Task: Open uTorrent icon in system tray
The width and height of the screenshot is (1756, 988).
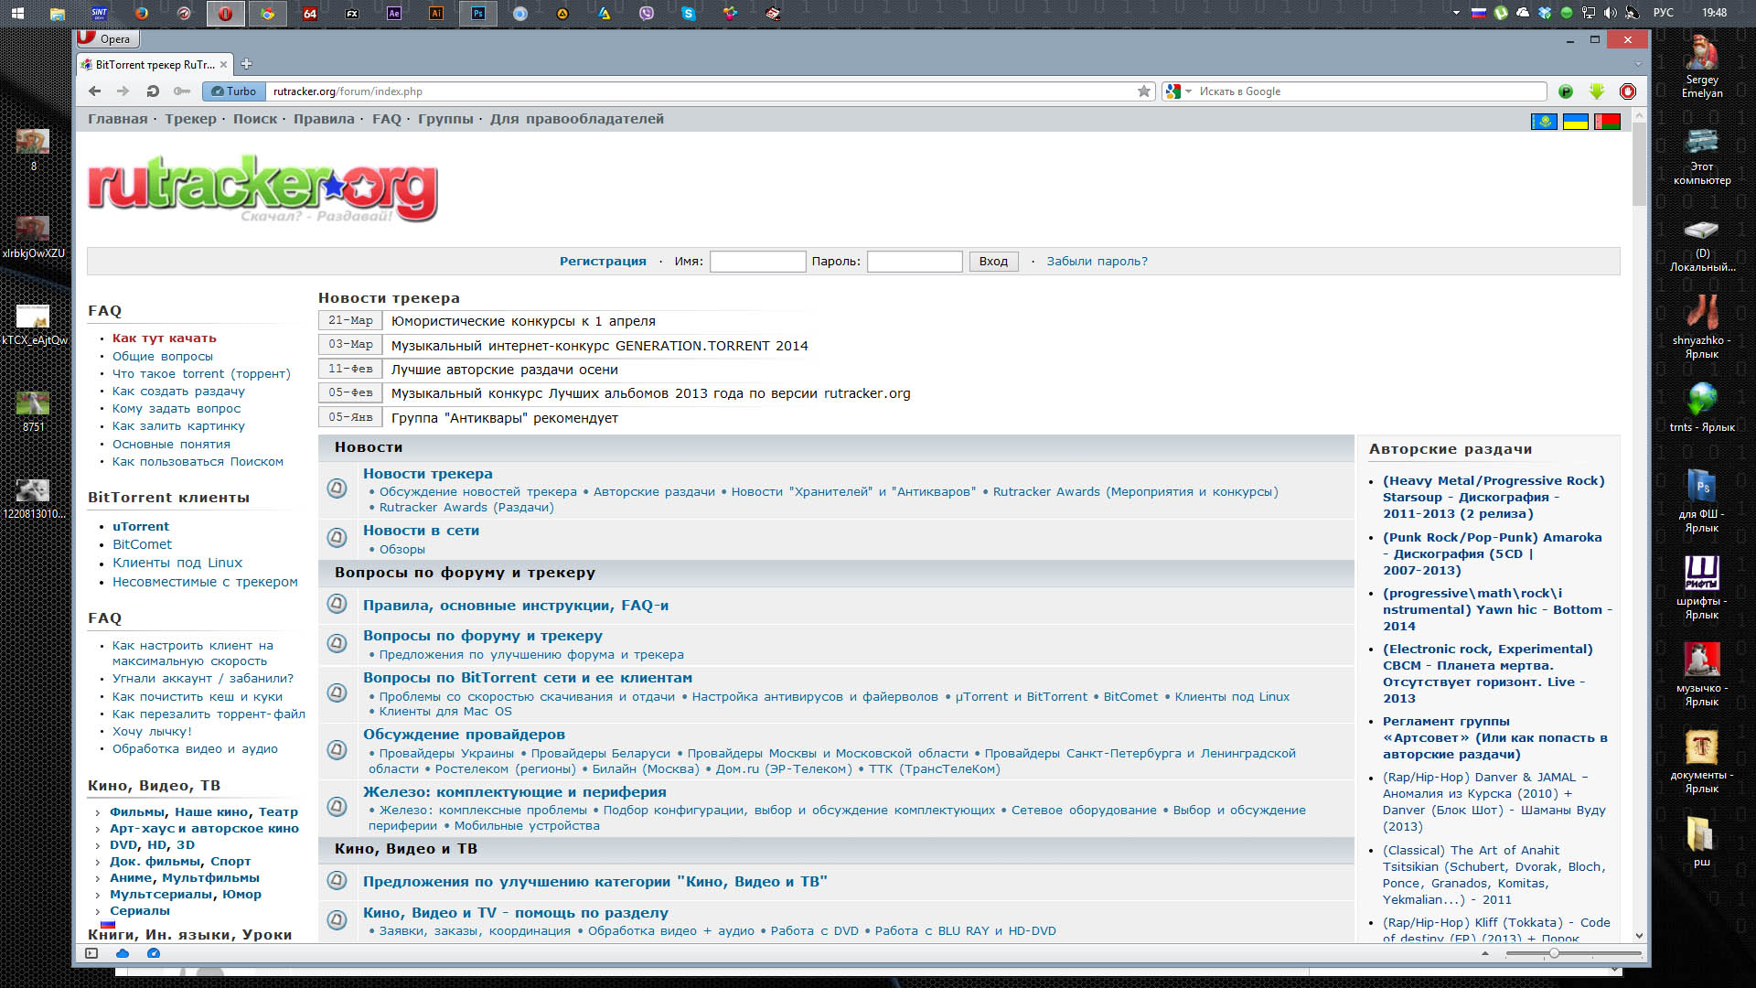Action: tap(1501, 13)
